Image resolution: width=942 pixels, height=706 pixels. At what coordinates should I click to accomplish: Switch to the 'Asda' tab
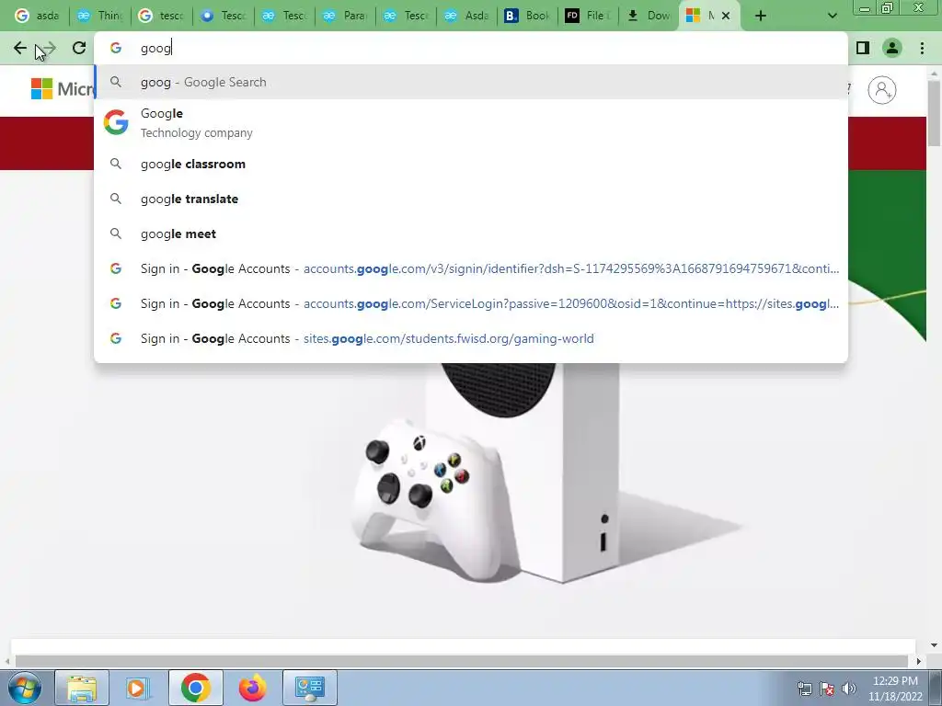(x=466, y=16)
